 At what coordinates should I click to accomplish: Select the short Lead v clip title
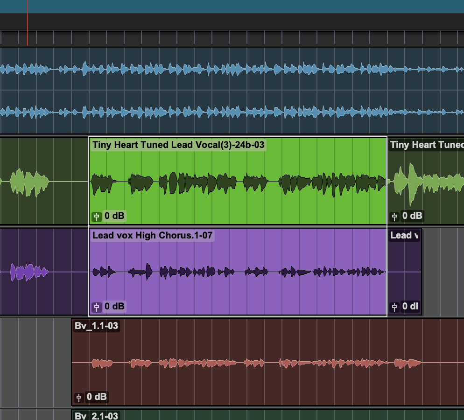click(x=404, y=236)
